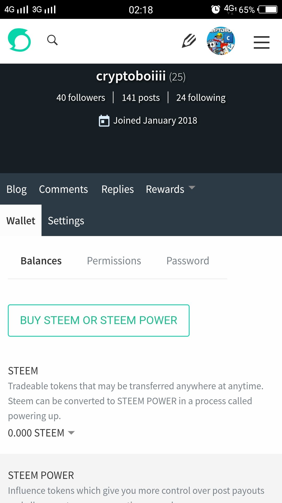The image size is (282, 503).
Task: Go to the Settings tab
Action: [x=66, y=221]
